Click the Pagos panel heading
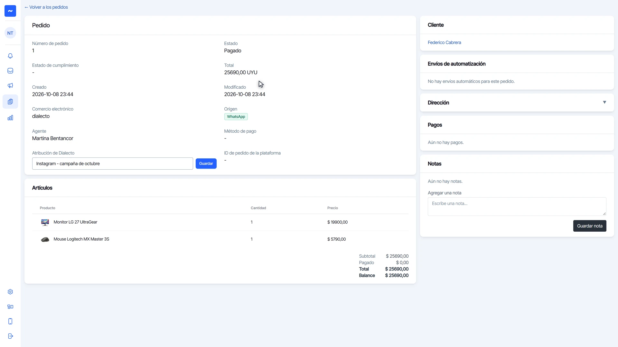This screenshot has height=347, width=618. coord(435,125)
